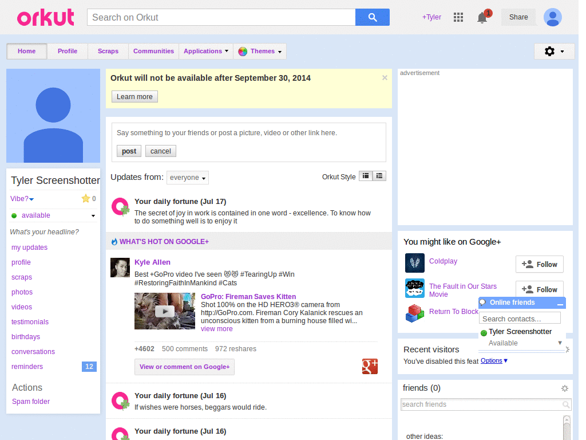Viewport: 586px width, 440px height.
Task: Switch to the compact list style icon
Action: [x=366, y=176]
